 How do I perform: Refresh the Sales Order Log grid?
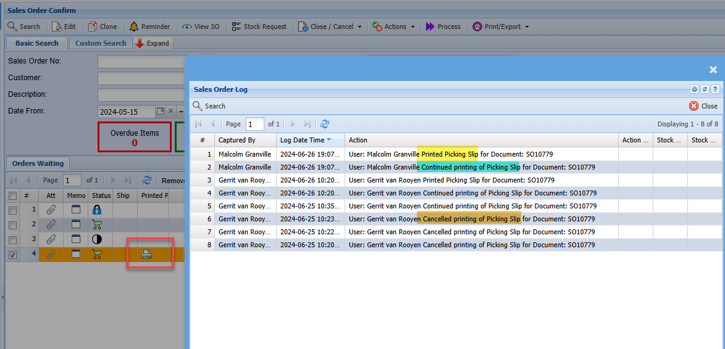(325, 124)
